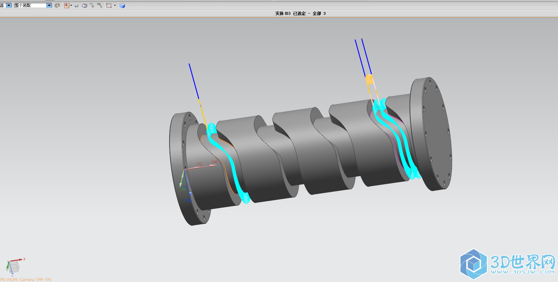The width and height of the screenshot is (558, 282).
Task: Open the 整个装配 selection scope dropdown
Action: point(49,6)
